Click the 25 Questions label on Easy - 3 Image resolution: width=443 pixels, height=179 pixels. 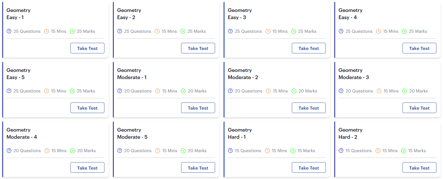(248, 31)
